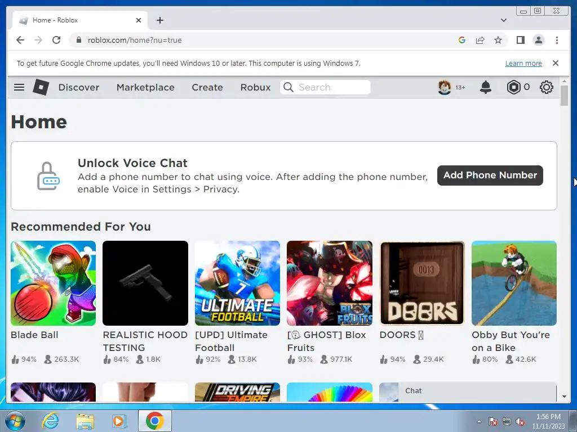Click the page scrollbar down arrow

click(564, 397)
